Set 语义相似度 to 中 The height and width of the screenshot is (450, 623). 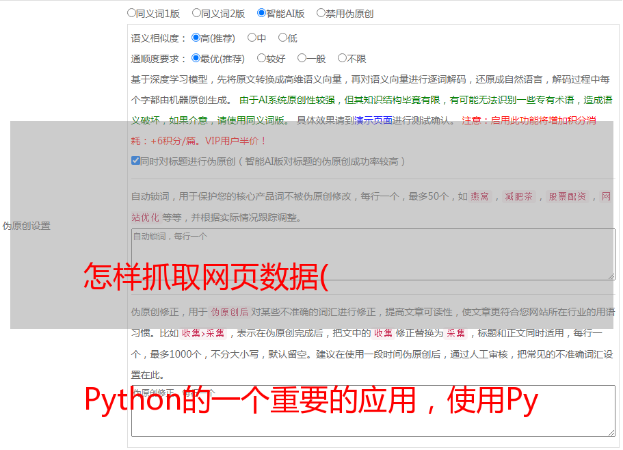252,38
